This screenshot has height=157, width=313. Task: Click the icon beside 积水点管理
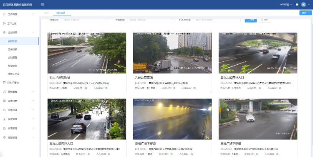pos(5,83)
